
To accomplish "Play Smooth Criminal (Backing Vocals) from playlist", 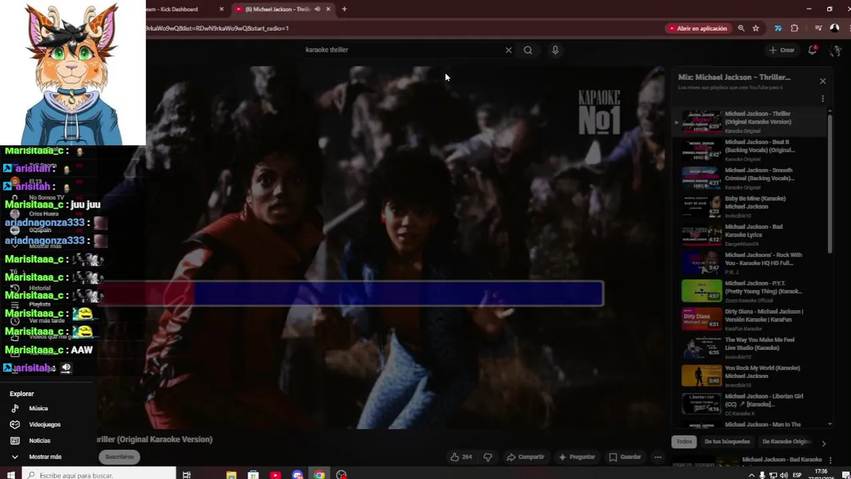I will [749, 178].
